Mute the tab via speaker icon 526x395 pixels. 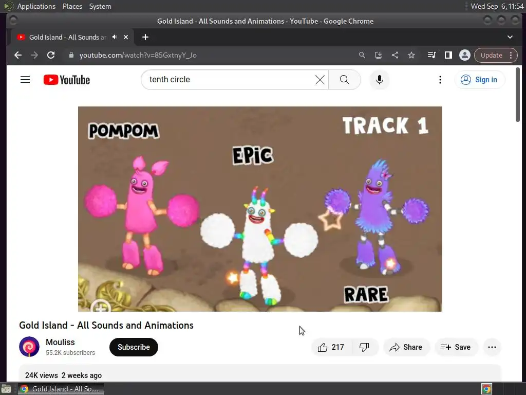[x=115, y=37]
